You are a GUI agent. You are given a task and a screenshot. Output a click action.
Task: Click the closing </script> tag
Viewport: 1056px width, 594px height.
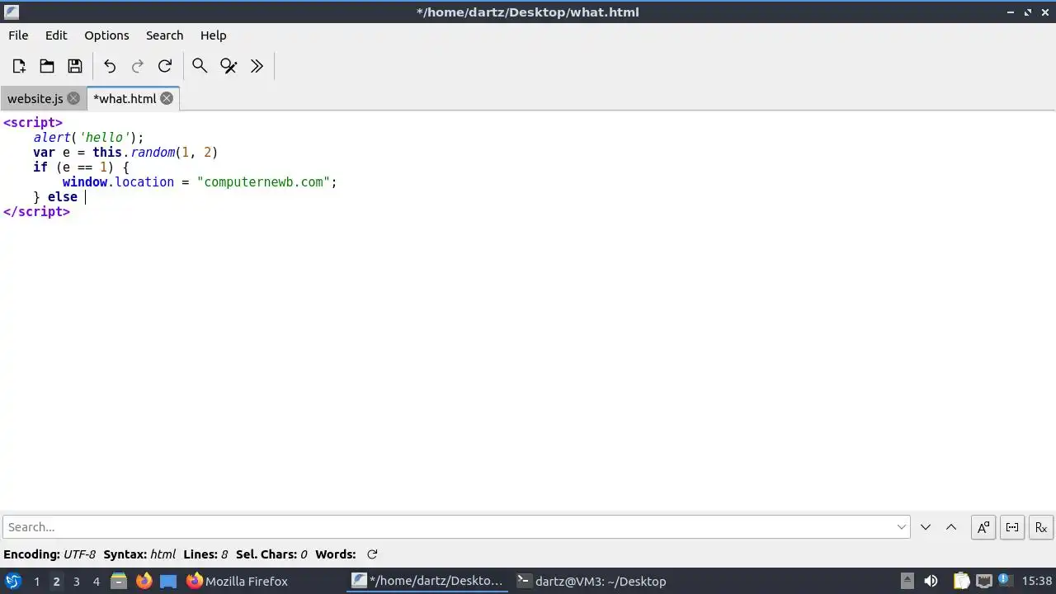click(36, 211)
